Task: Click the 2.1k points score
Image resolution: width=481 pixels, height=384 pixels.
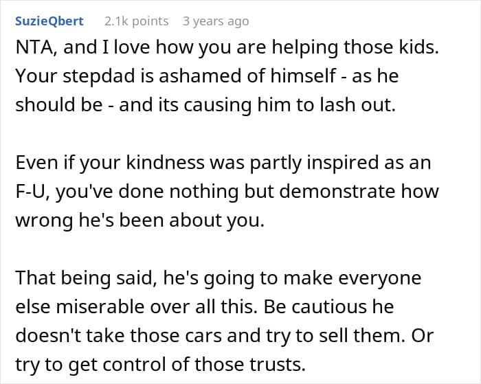Action: pos(136,21)
